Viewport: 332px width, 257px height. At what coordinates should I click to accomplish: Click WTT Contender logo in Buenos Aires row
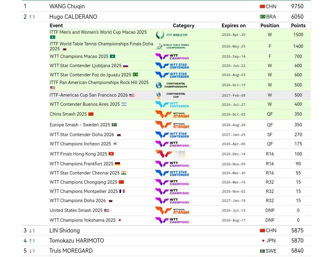click(172, 104)
